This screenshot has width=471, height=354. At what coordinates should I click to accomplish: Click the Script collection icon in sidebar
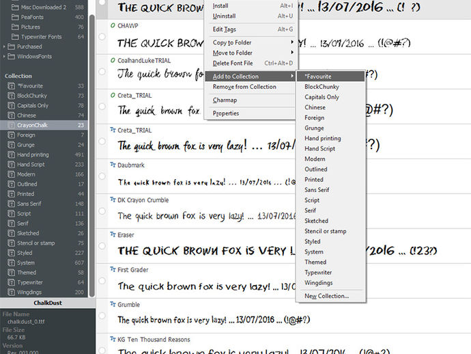point(11,213)
